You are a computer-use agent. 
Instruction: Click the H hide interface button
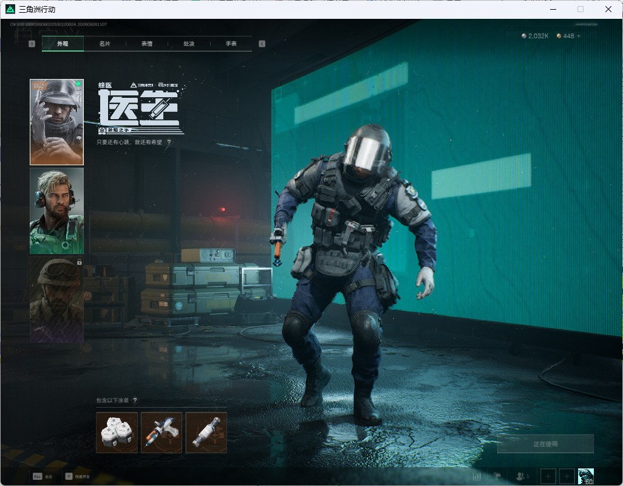click(x=78, y=476)
